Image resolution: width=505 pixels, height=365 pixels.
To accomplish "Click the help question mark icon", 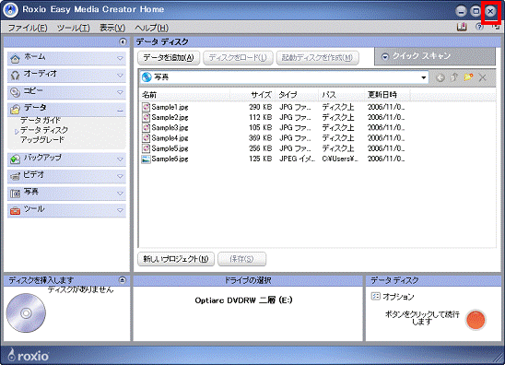I will [x=479, y=27].
